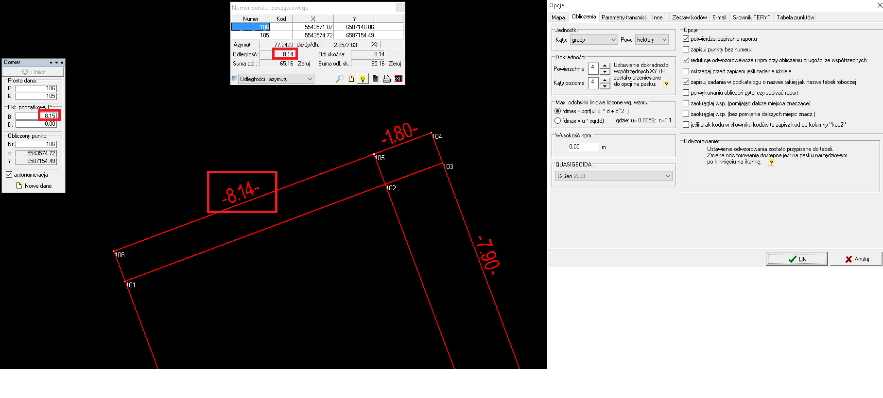Click the new document icon beside the magnifier
Screen dimensions: 883x398
click(x=351, y=79)
